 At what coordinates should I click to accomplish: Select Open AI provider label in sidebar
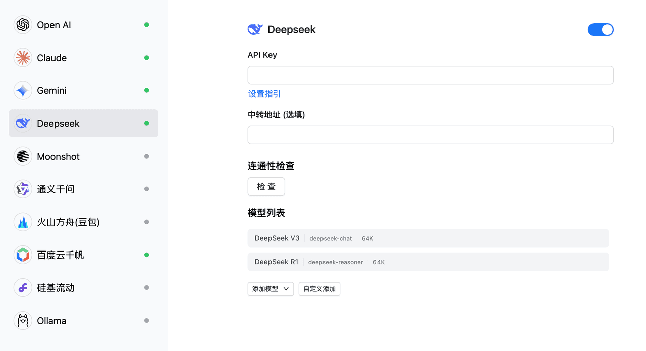tap(54, 25)
